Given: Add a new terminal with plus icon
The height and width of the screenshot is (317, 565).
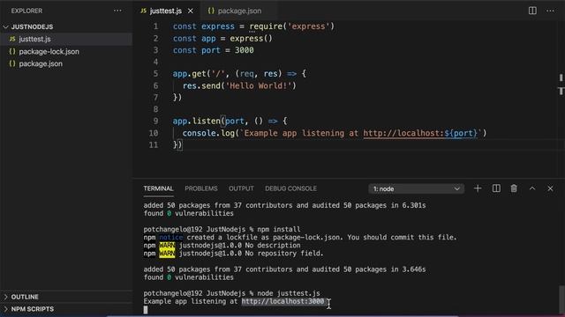Looking at the screenshot, I should [478, 188].
